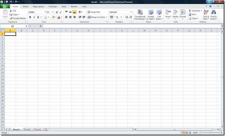Screen dimensions: 225x136
Task: Click the Insert Function fx button
Action: point(41,26)
